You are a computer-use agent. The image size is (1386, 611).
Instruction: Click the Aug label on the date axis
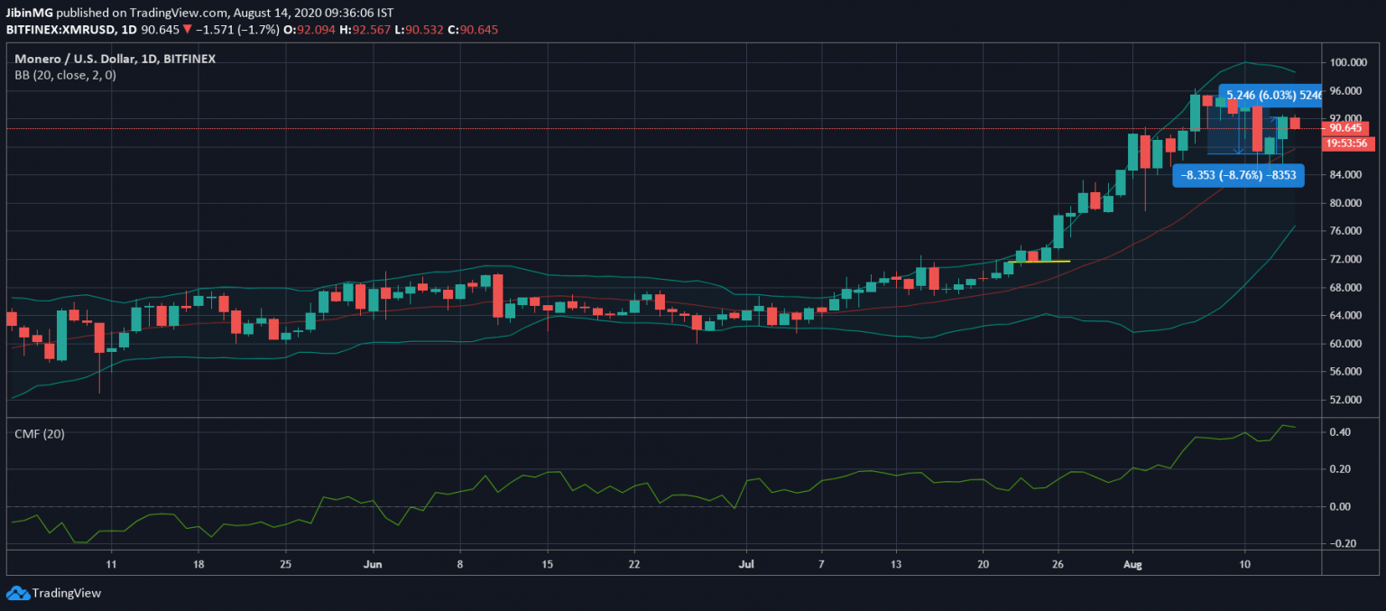coord(1132,564)
